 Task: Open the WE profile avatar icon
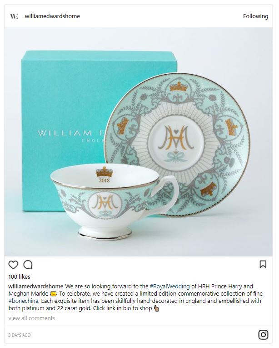tap(14, 16)
